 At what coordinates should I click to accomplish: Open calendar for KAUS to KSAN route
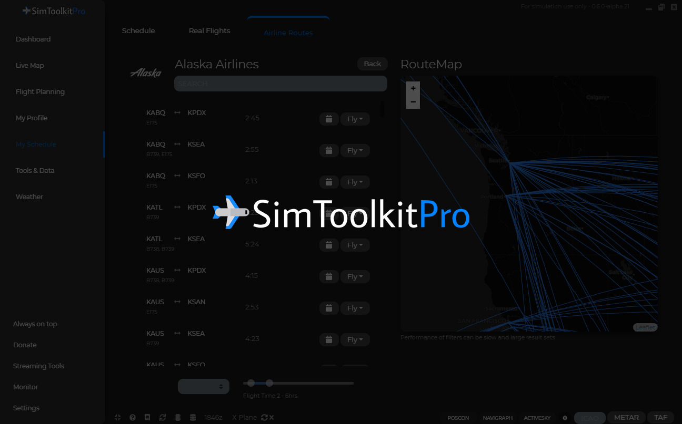pos(329,308)
